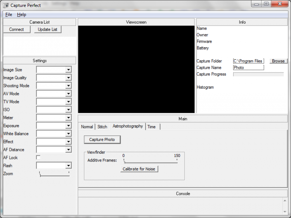This screenshot has height=218, width=291.
Task: Click the Connect button
Action: pyautogui.click(x=17, y=29)
